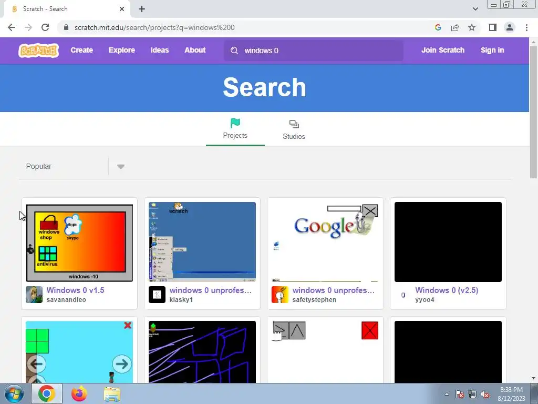Screen dimensions: 538x404
Task: Click savanandleo's avatar icon
Action: [x=34, y=295]
